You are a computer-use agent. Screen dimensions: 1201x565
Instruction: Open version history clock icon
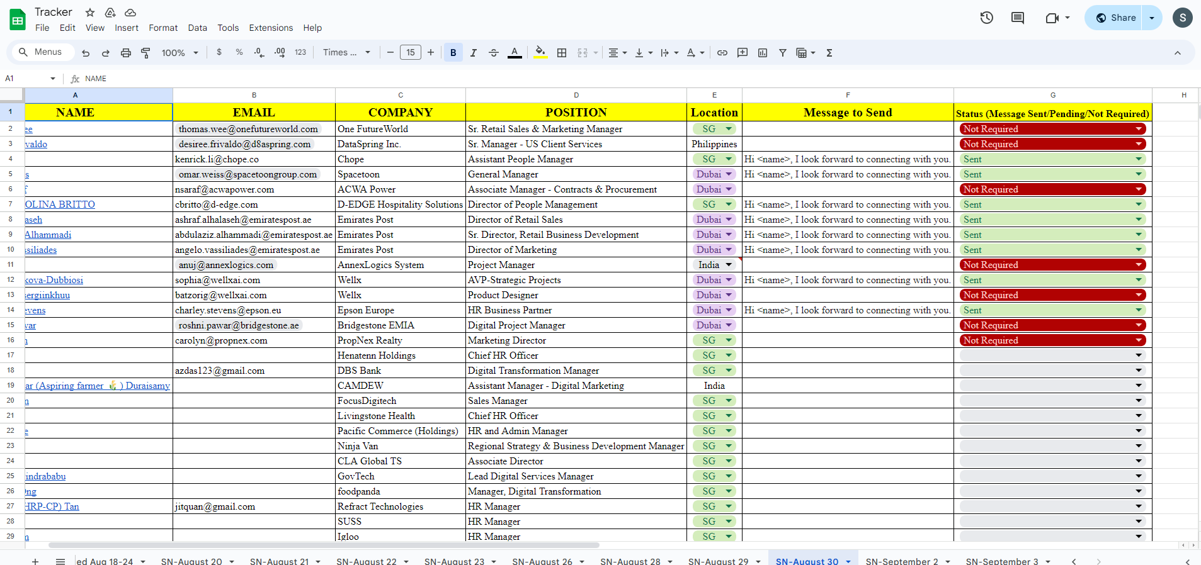(987, 18)
